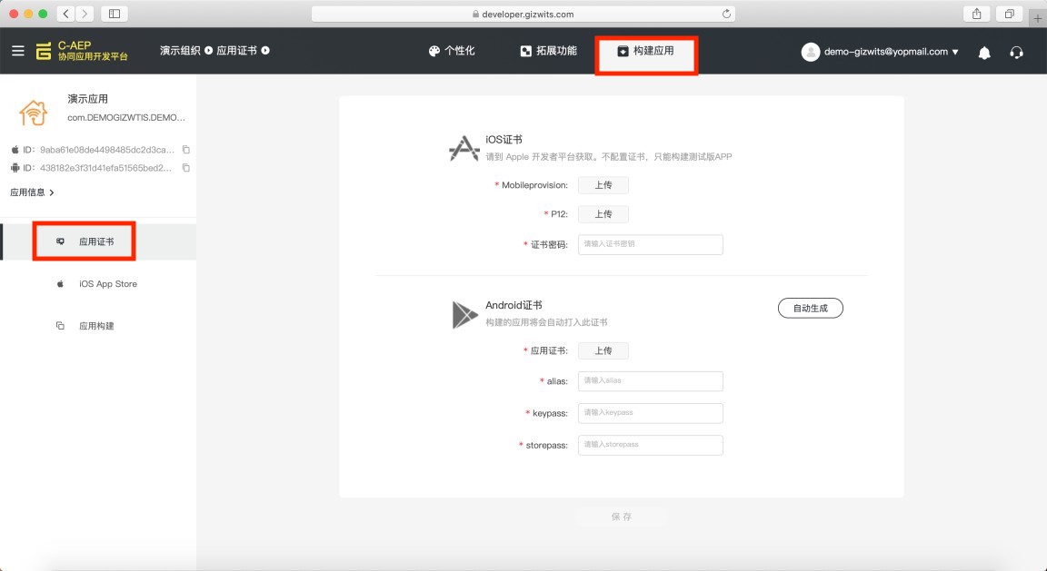This screenshot has width=1047, height=571.
Task: Open 应用构建 from the sidebar
Action: tap(85, 326)
